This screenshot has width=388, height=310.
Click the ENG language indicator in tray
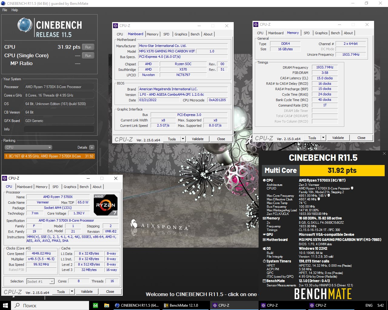click(369, 305)
